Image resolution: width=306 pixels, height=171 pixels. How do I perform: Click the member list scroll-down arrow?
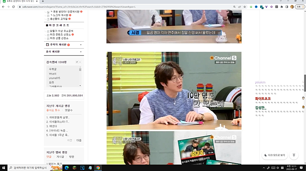[80, 86]
